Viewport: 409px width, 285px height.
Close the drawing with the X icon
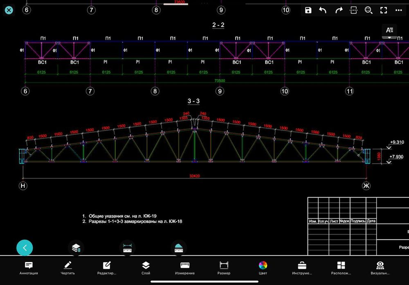coord(9,10)
